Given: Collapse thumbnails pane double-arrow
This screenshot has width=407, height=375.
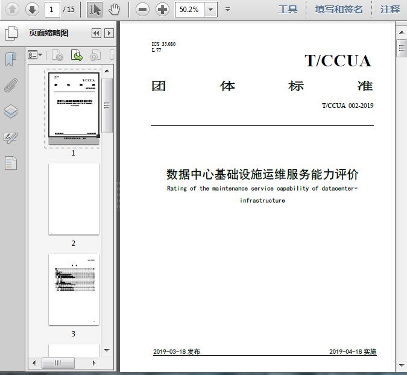Looking at the screenshot, I should pos(96,33).
